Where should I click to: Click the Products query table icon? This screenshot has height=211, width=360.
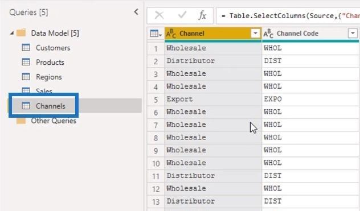tap(26, 62)
